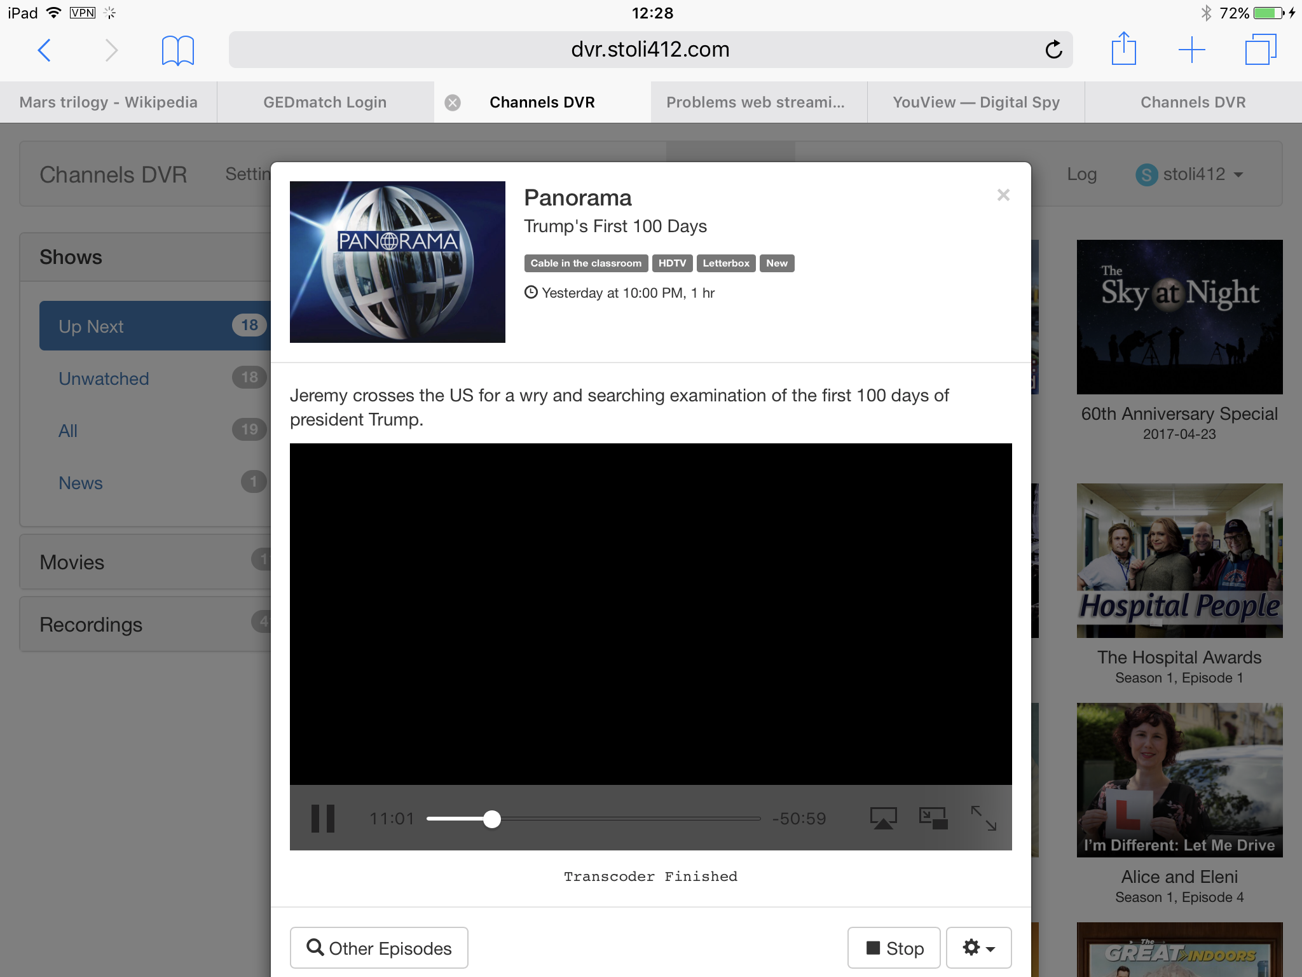This screenshot has height=977, width=1302.
Task: Tap the AirPlay icon in player
Action: [x=883, y=819]
